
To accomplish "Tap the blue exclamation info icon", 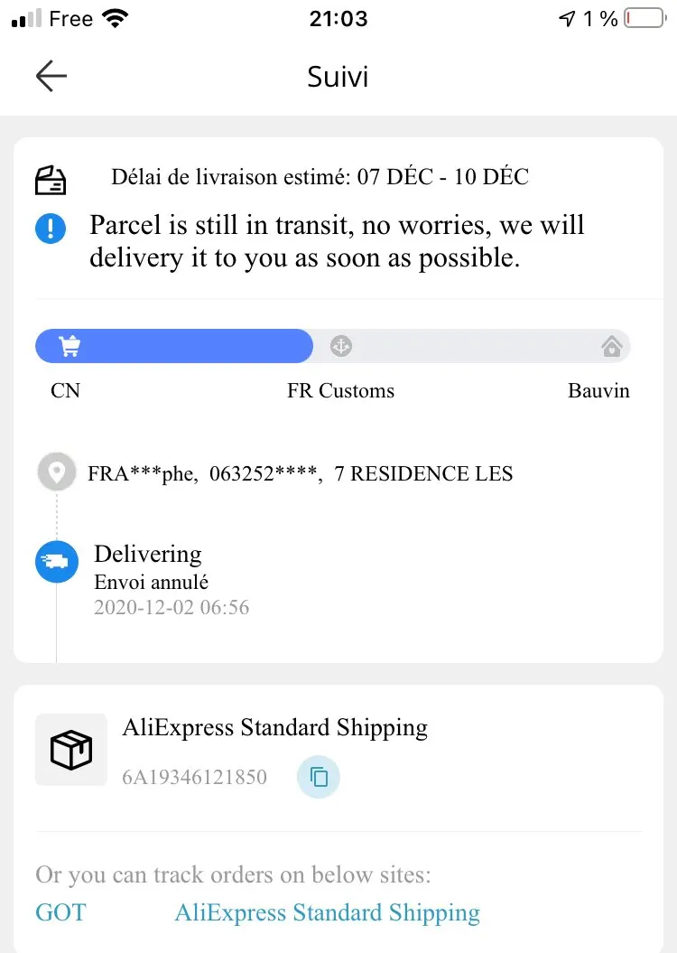I will click(51, 228).
